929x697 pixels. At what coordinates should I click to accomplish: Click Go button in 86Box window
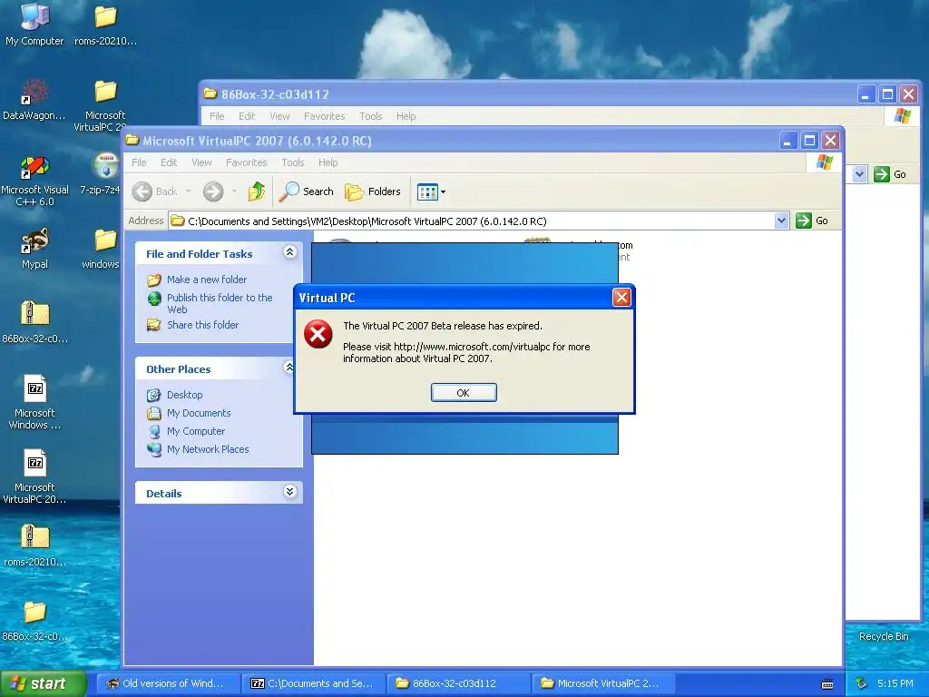tap(891, 174)
